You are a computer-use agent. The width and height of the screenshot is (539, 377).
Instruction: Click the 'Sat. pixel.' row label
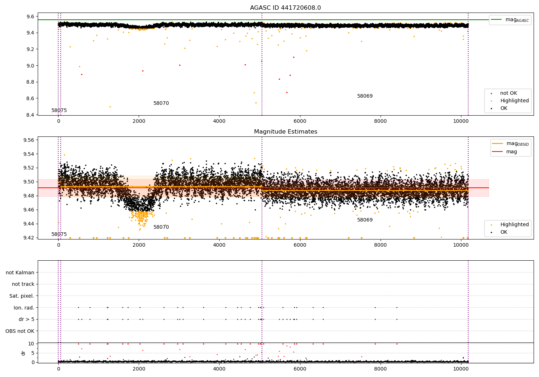(x=22, y=296)
